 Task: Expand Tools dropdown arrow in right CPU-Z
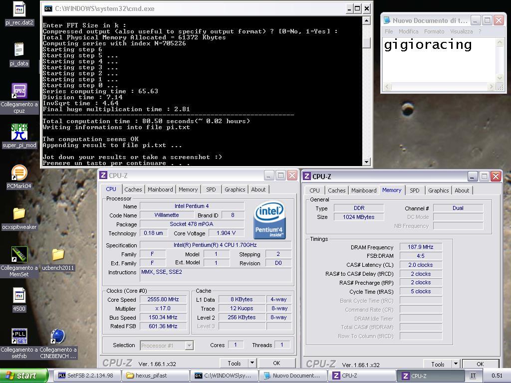(456, 364)
